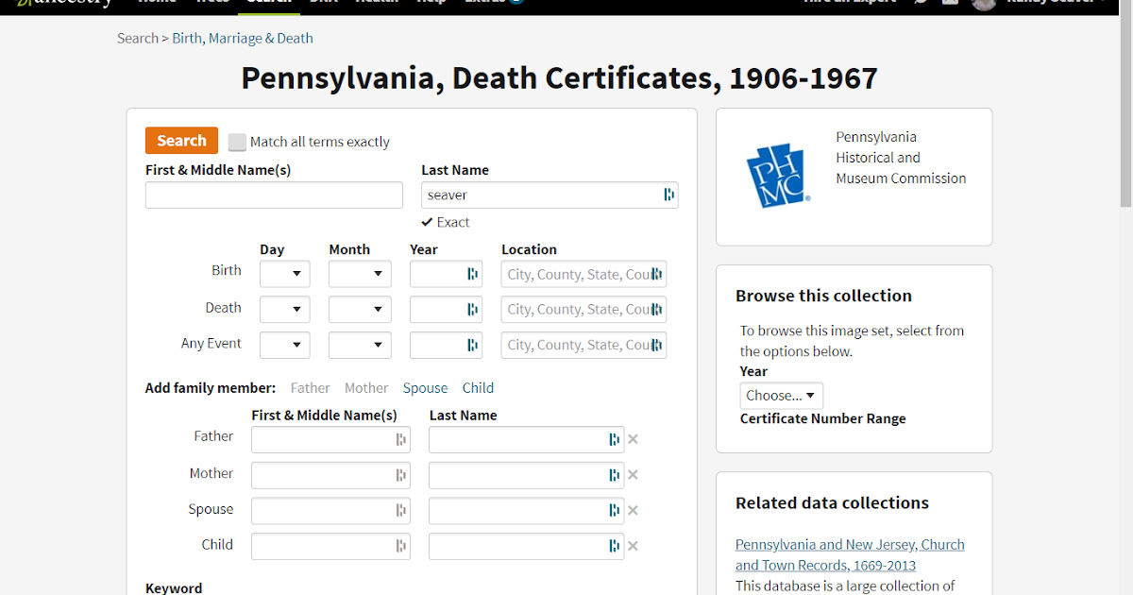Click the orange Search button

pyautogui.click(x=181, y=141)
